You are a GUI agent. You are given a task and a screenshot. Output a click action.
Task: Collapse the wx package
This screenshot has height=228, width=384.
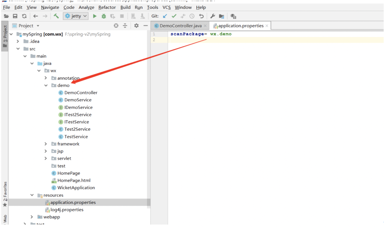[x=39, y=70]
